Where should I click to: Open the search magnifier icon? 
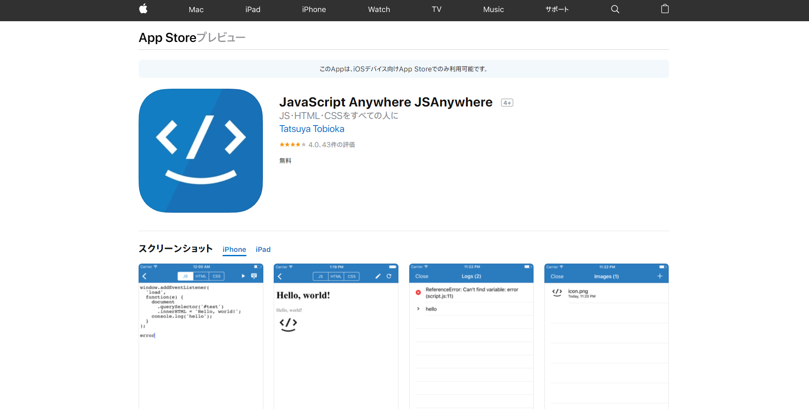pos(615,9)
